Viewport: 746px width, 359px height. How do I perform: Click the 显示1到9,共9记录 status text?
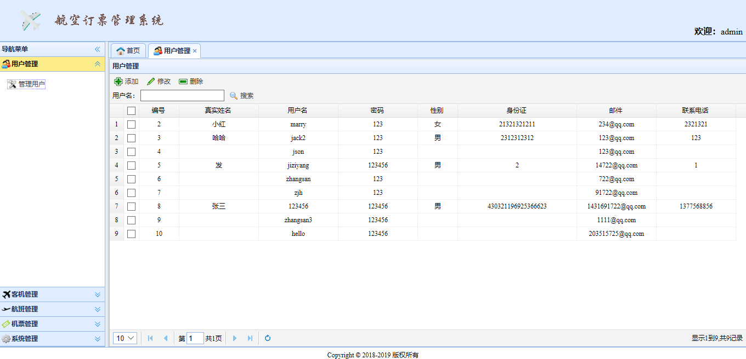pos(717,338)
